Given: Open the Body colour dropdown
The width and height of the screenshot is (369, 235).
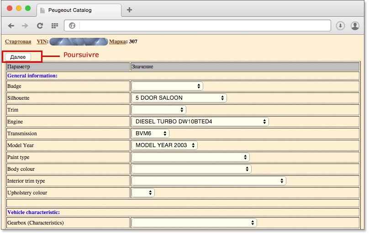Looking at the screenshot, I should click(191, 169).
